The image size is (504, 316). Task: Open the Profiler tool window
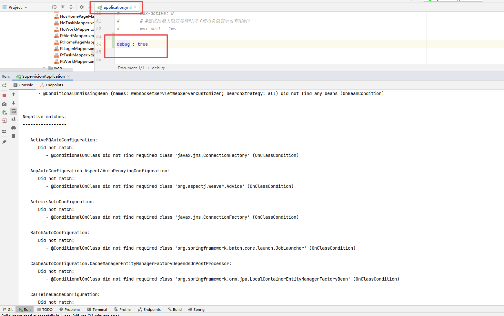tap(123, 310)
